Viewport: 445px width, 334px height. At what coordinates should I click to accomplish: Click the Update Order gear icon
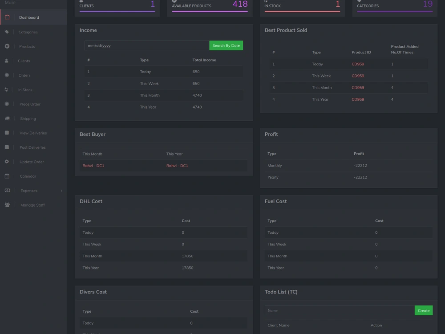click(x=7, y=162)
